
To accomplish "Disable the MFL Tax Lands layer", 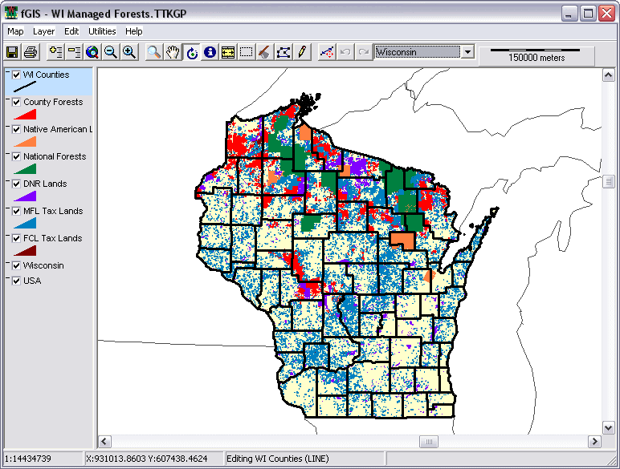I will [16, 211].
